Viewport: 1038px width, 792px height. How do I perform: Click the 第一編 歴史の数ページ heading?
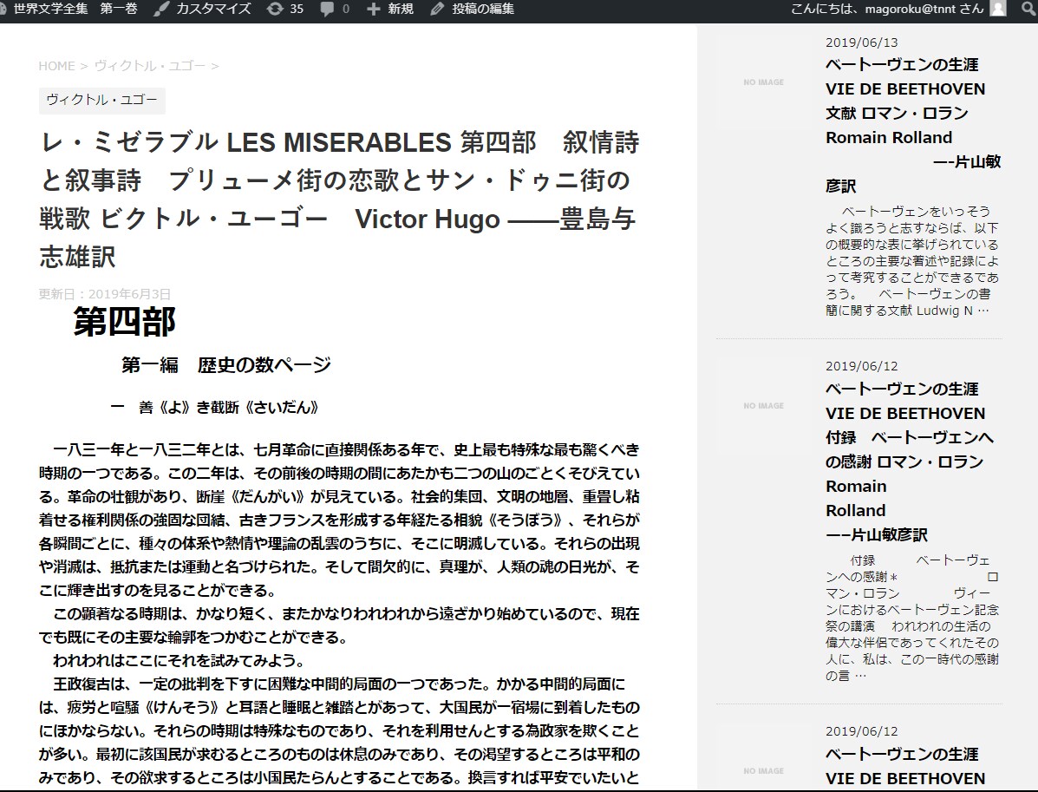pyautogui.click(x=226, y=365)
